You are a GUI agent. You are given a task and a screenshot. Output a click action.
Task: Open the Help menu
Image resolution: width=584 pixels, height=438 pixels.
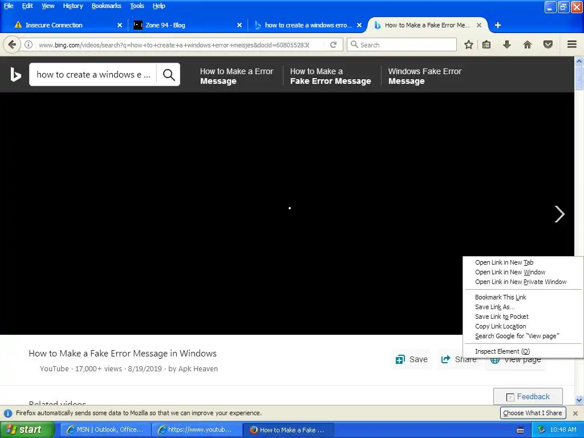tap(159, 6)
